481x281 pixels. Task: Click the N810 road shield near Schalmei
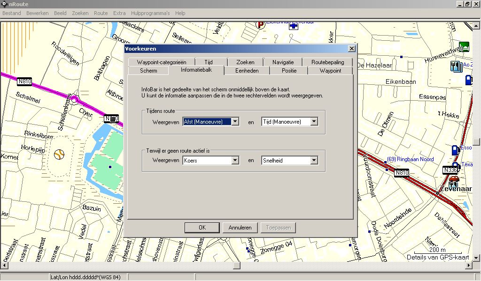pyautogui.click(x=24, y=81)
